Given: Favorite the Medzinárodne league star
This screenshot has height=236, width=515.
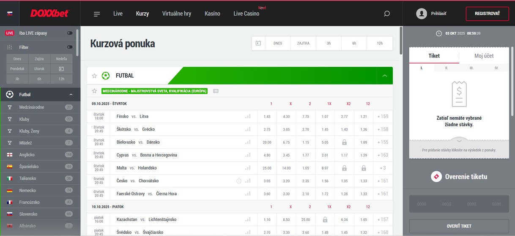Looking at the screenshot, I should 94,91.
